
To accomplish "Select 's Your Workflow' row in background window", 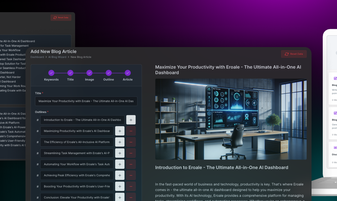I will 10,50.
